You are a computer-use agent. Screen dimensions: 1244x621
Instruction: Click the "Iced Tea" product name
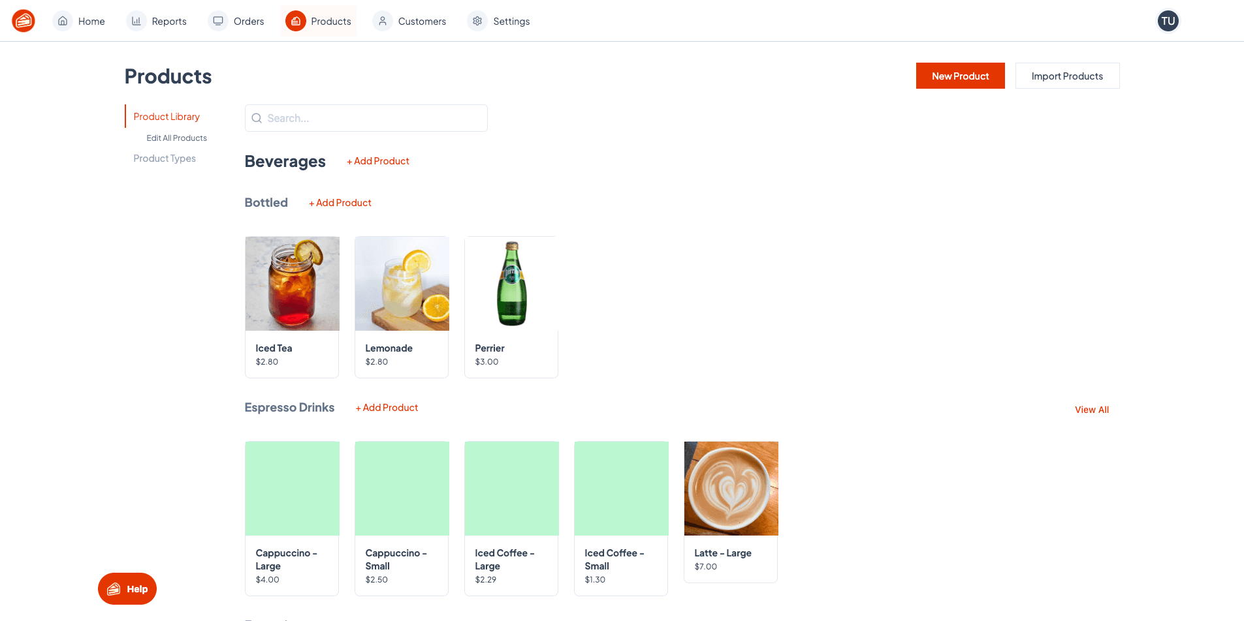(x=274, y=348)
